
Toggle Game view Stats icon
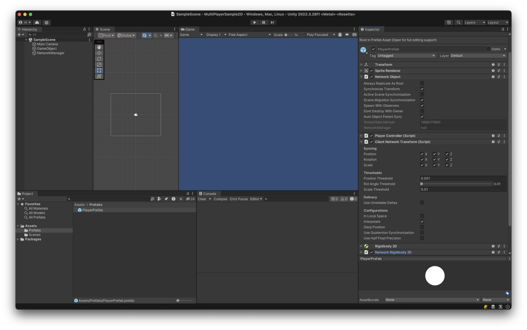pyautogui.click(x=354, y=35)
